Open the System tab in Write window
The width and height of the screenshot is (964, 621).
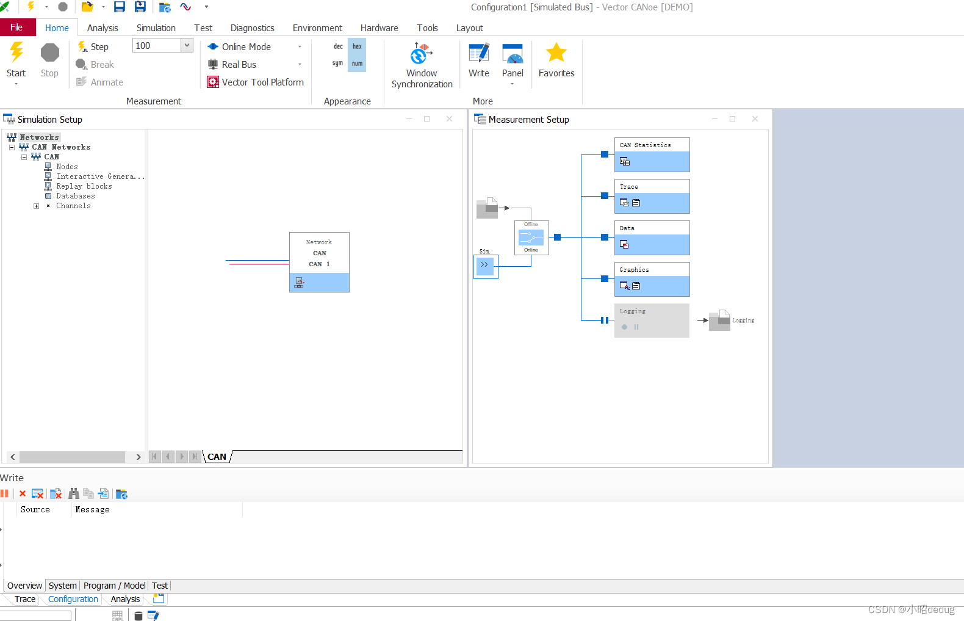pos(63,586)
